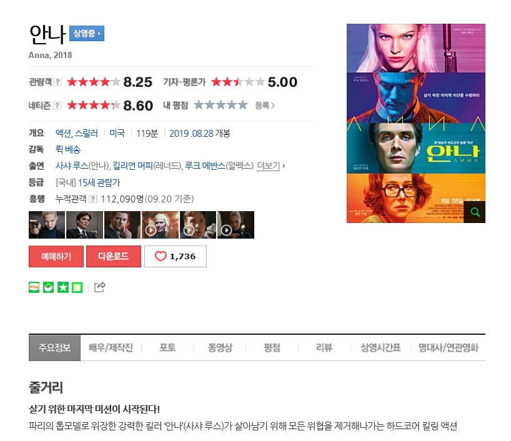
Task: Click 등록 to submit my rating
Action: [265, 106]
